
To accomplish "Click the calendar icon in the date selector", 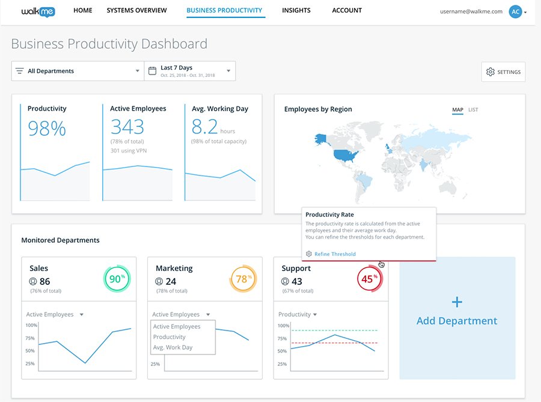I will pos(153,70).
